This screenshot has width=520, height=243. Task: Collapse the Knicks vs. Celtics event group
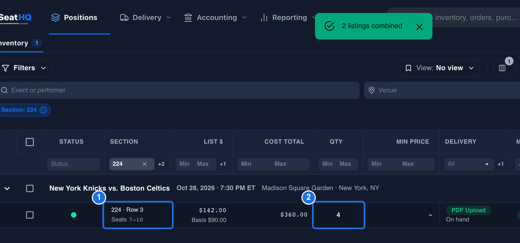7,189
